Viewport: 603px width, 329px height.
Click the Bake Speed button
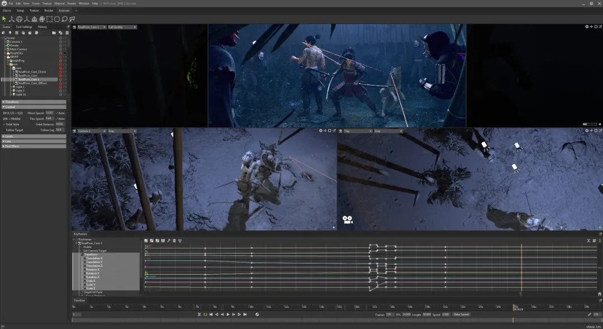pos(461,314)
